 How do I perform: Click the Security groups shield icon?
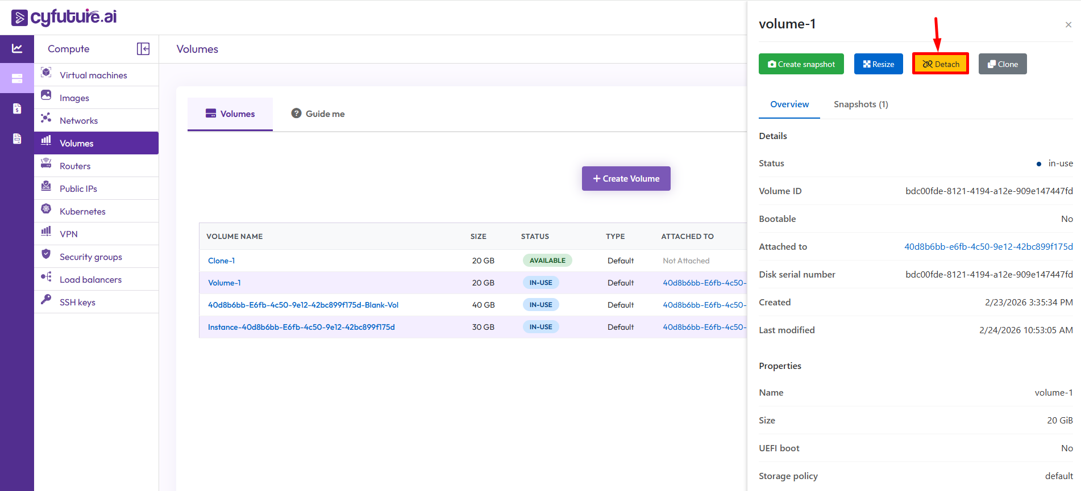[x=46, y=254]
